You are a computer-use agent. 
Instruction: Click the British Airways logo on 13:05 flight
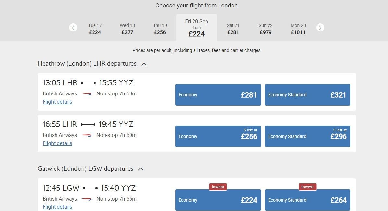[x=87, y=94]
